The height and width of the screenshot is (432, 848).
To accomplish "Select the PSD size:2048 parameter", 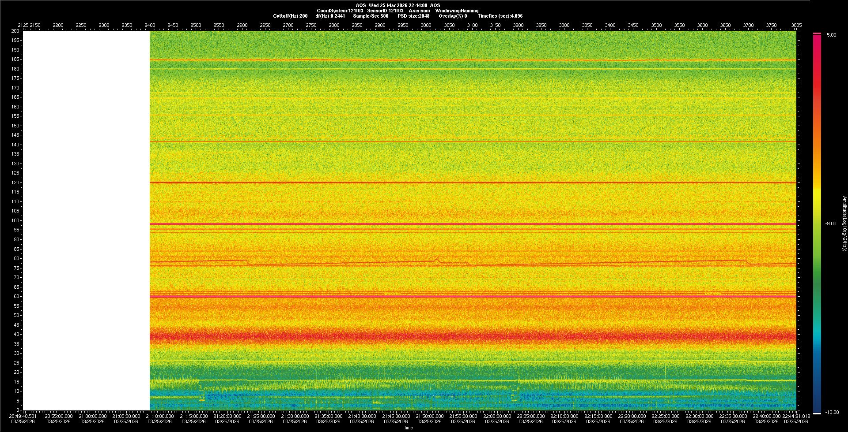I will pyautogui.click(x=413, y=16).
